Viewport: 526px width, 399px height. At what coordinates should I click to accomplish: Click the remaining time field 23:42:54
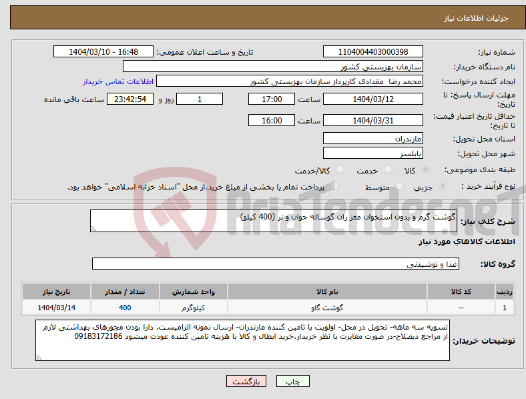pos(130,99)
